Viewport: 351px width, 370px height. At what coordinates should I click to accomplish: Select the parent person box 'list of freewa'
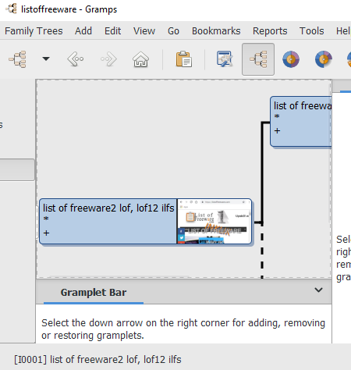(301, 122)
